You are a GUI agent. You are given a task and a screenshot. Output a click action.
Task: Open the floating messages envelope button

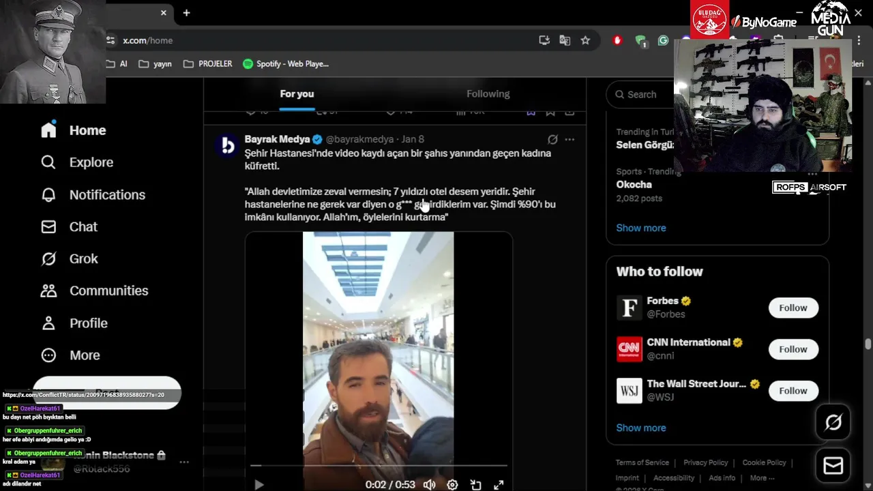coord(833,466)
